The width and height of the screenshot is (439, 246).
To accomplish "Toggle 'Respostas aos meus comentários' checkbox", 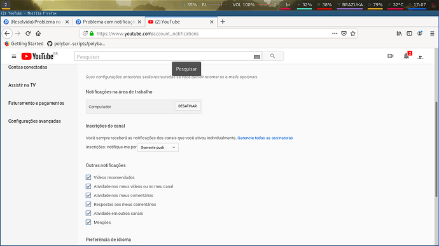I will [x=88, y=204].
